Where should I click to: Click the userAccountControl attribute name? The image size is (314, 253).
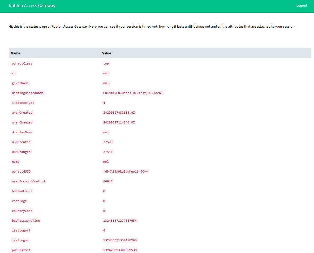pyautogui.click(x=28, y=181)
